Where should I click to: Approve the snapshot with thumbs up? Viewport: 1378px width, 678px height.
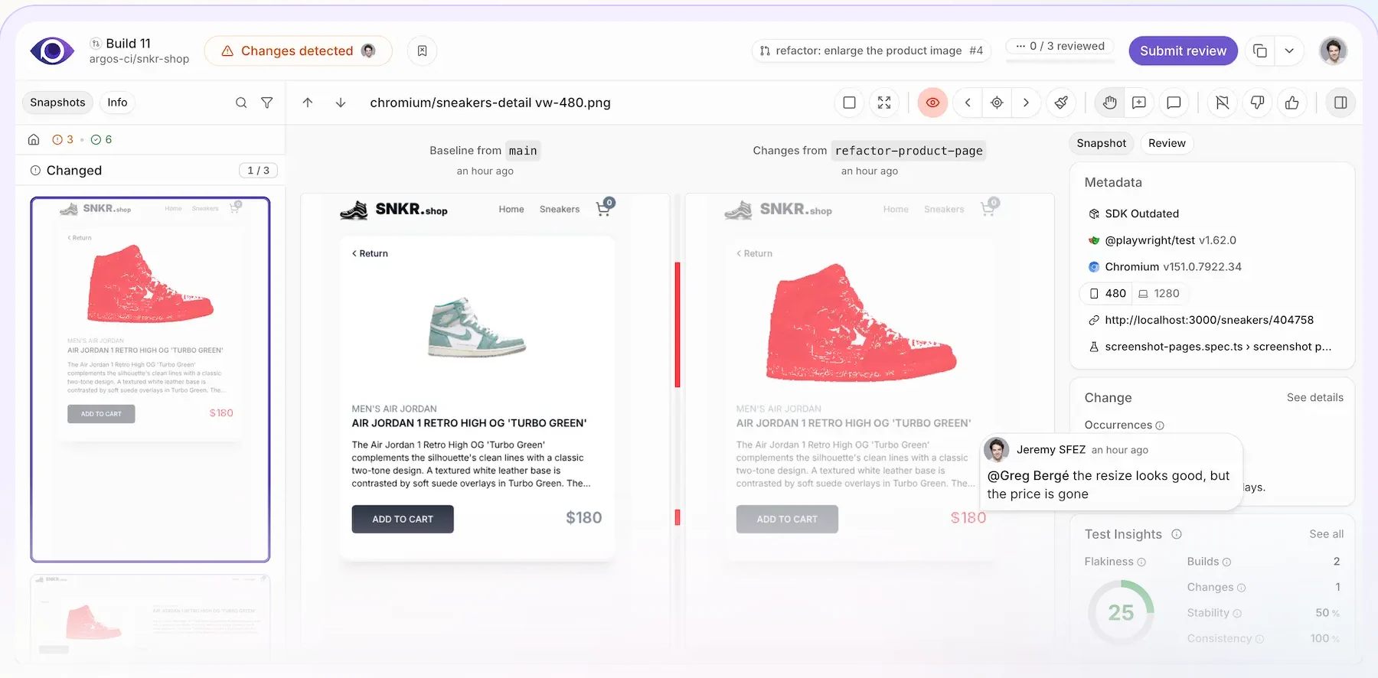pyautogui.click(x=1292, y=103)
